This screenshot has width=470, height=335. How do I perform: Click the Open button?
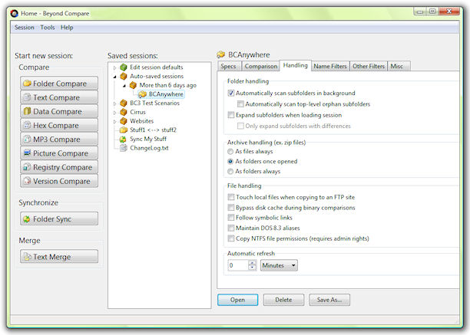point(238,300)
